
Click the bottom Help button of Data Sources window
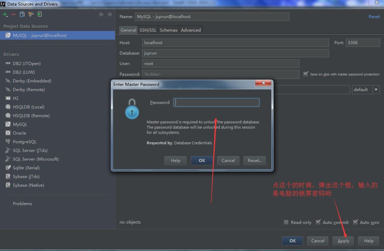click(369, 241)
